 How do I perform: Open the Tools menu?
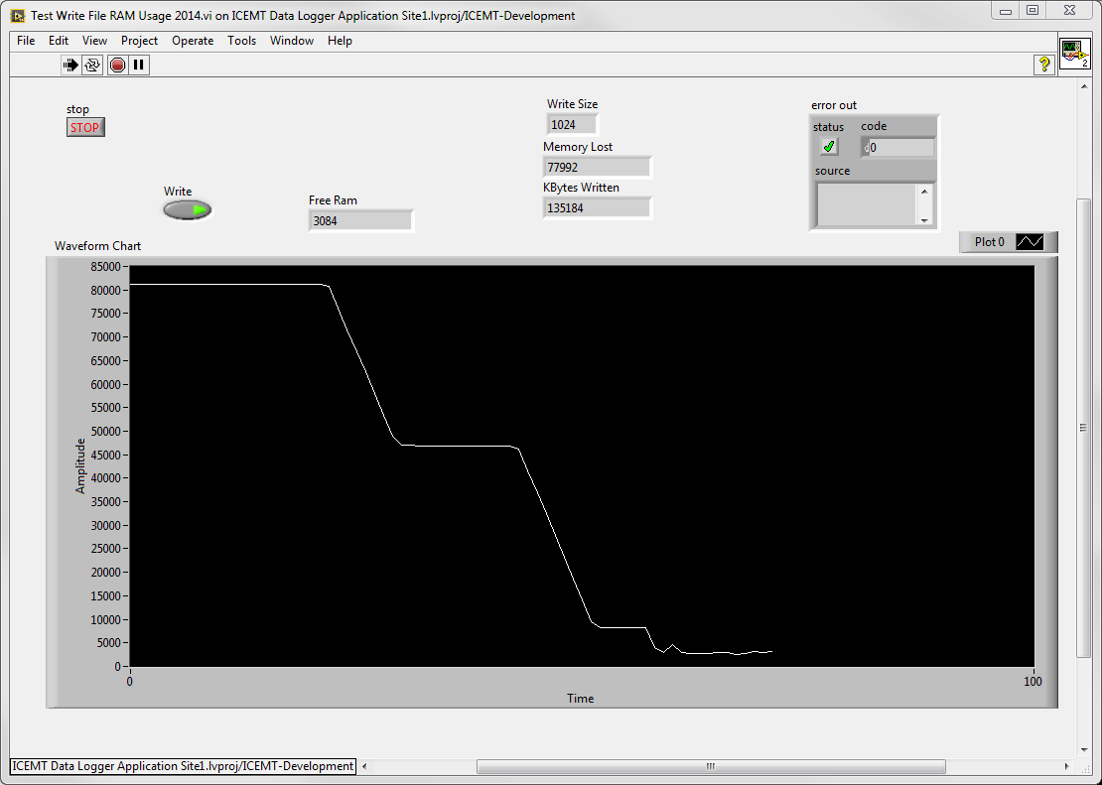point(242,41)
